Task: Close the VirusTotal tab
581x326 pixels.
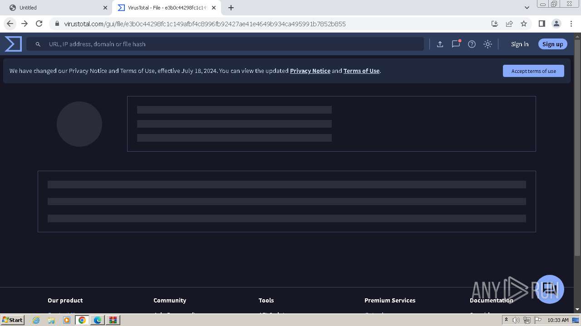Action: 214,8
